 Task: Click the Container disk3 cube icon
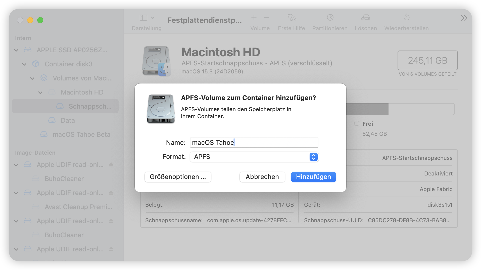pyautogui.click(x=36, y=64)
